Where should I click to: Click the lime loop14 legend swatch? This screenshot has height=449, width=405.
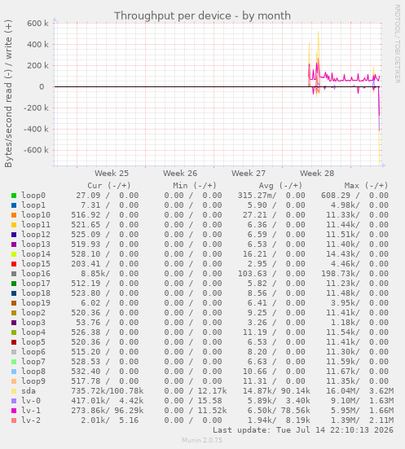(x=14, y=254)
